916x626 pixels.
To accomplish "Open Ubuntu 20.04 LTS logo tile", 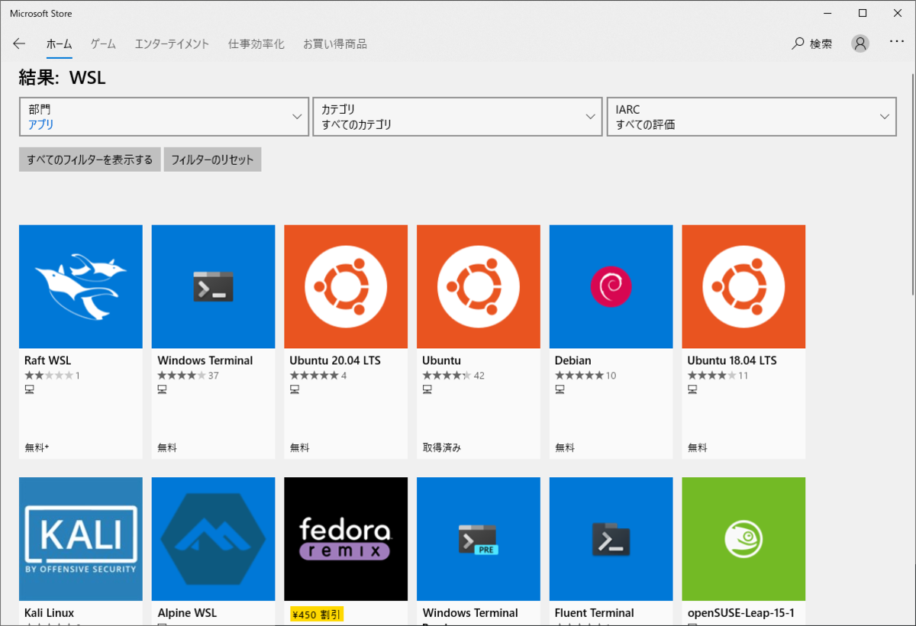I will [x=346, y=286].
